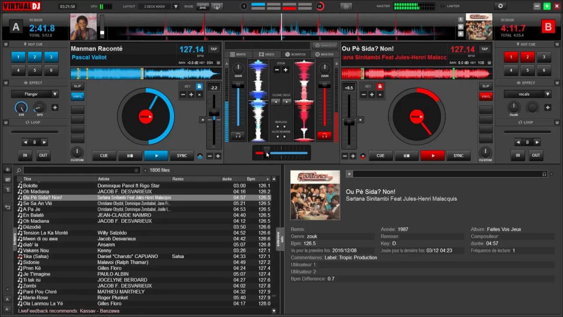
Task: Click the search magnifier icon
Action: [x=19, y=170]
